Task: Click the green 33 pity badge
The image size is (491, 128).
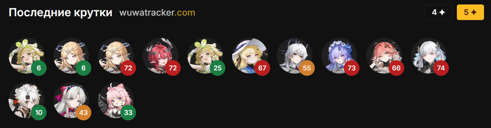Action: tap(128, 112)
